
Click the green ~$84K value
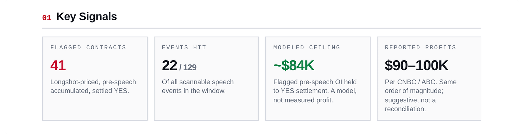click(x=294, y=66)
